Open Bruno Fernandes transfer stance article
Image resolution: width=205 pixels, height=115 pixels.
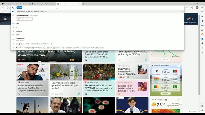coord(32,88)
